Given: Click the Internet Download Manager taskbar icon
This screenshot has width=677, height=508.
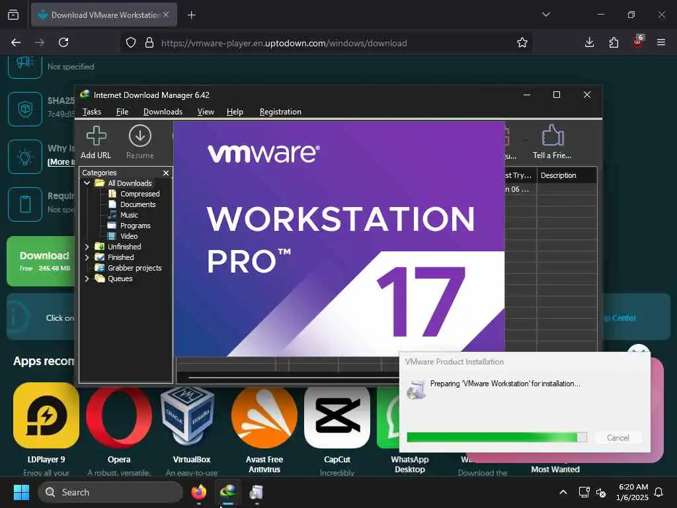Looking at the screenshot, I should [x=228, y=492].
